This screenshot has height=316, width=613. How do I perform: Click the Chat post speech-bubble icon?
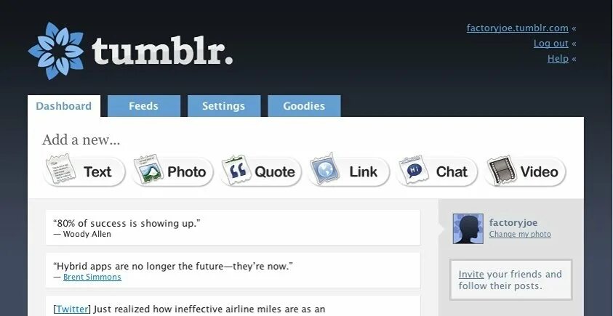414,169
